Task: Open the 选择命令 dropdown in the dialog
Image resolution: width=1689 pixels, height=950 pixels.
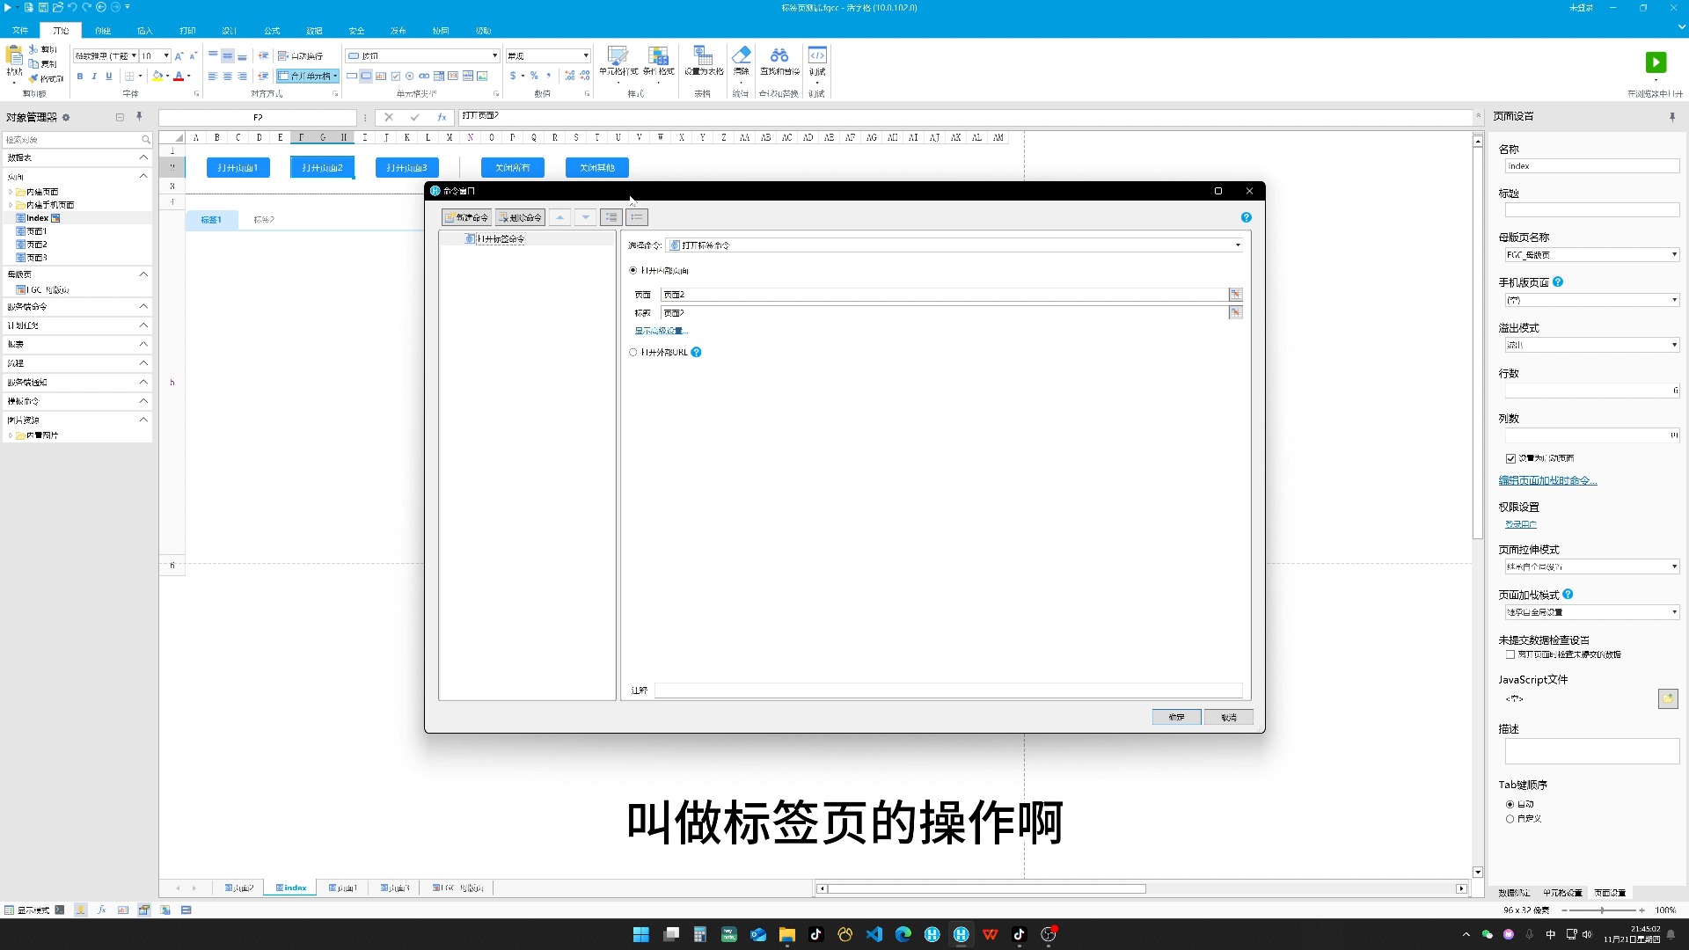Action: pos(1237,245)
